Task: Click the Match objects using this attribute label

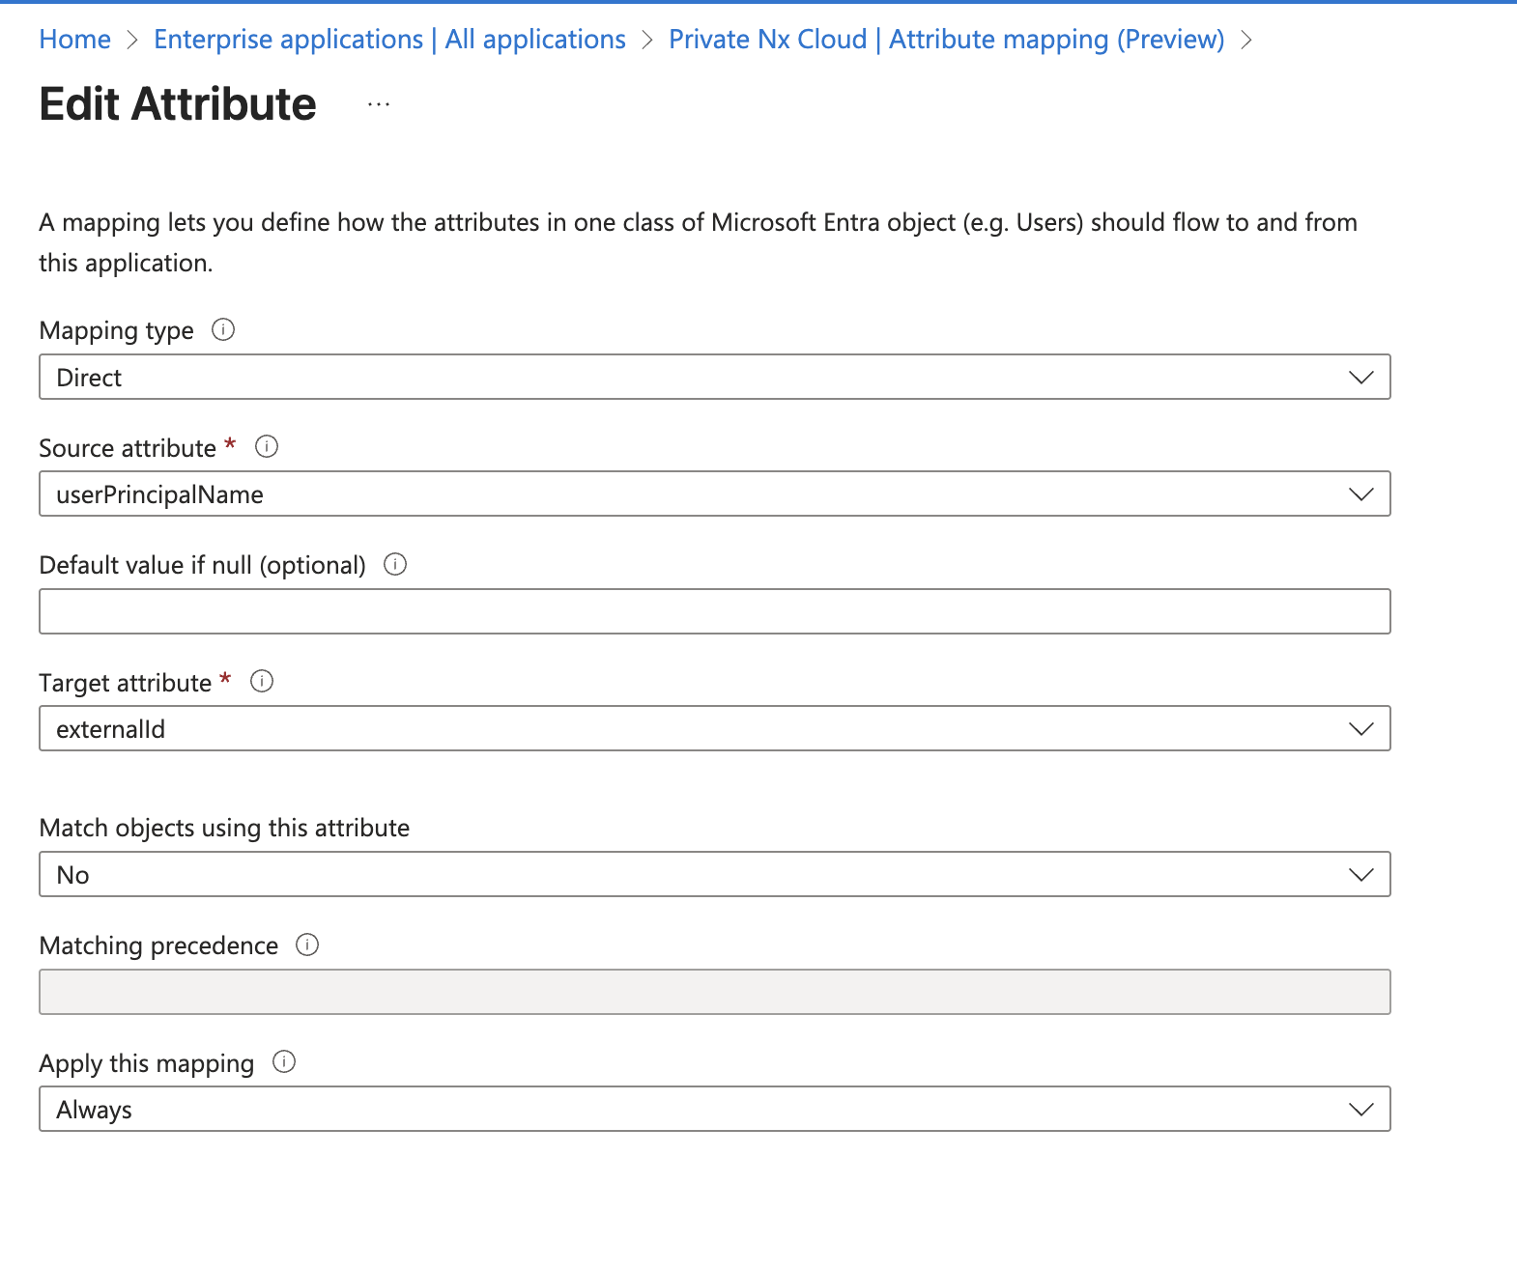Action: click(225, 829)
